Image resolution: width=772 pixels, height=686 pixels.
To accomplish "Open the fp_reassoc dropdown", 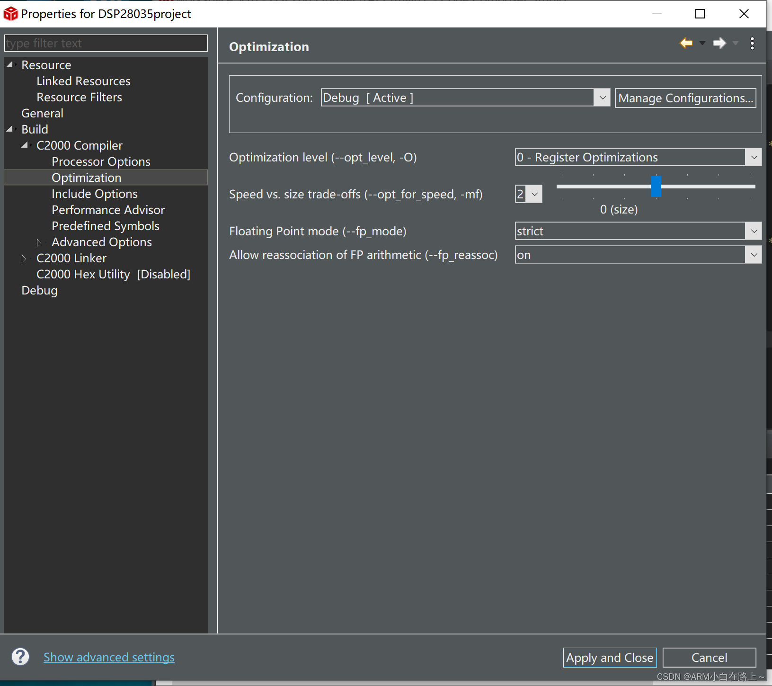I will point(754,255).
